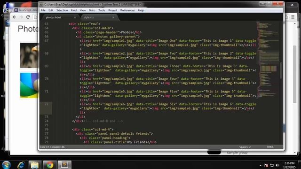301x169 pixels.
Task: Launch Internet Explorer from the taskbar
Action: click(x=21, y=165)
